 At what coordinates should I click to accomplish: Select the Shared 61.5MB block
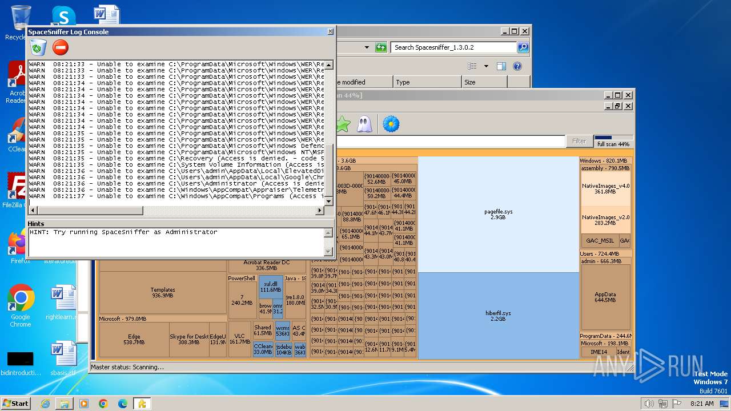[x=263, y=331]
